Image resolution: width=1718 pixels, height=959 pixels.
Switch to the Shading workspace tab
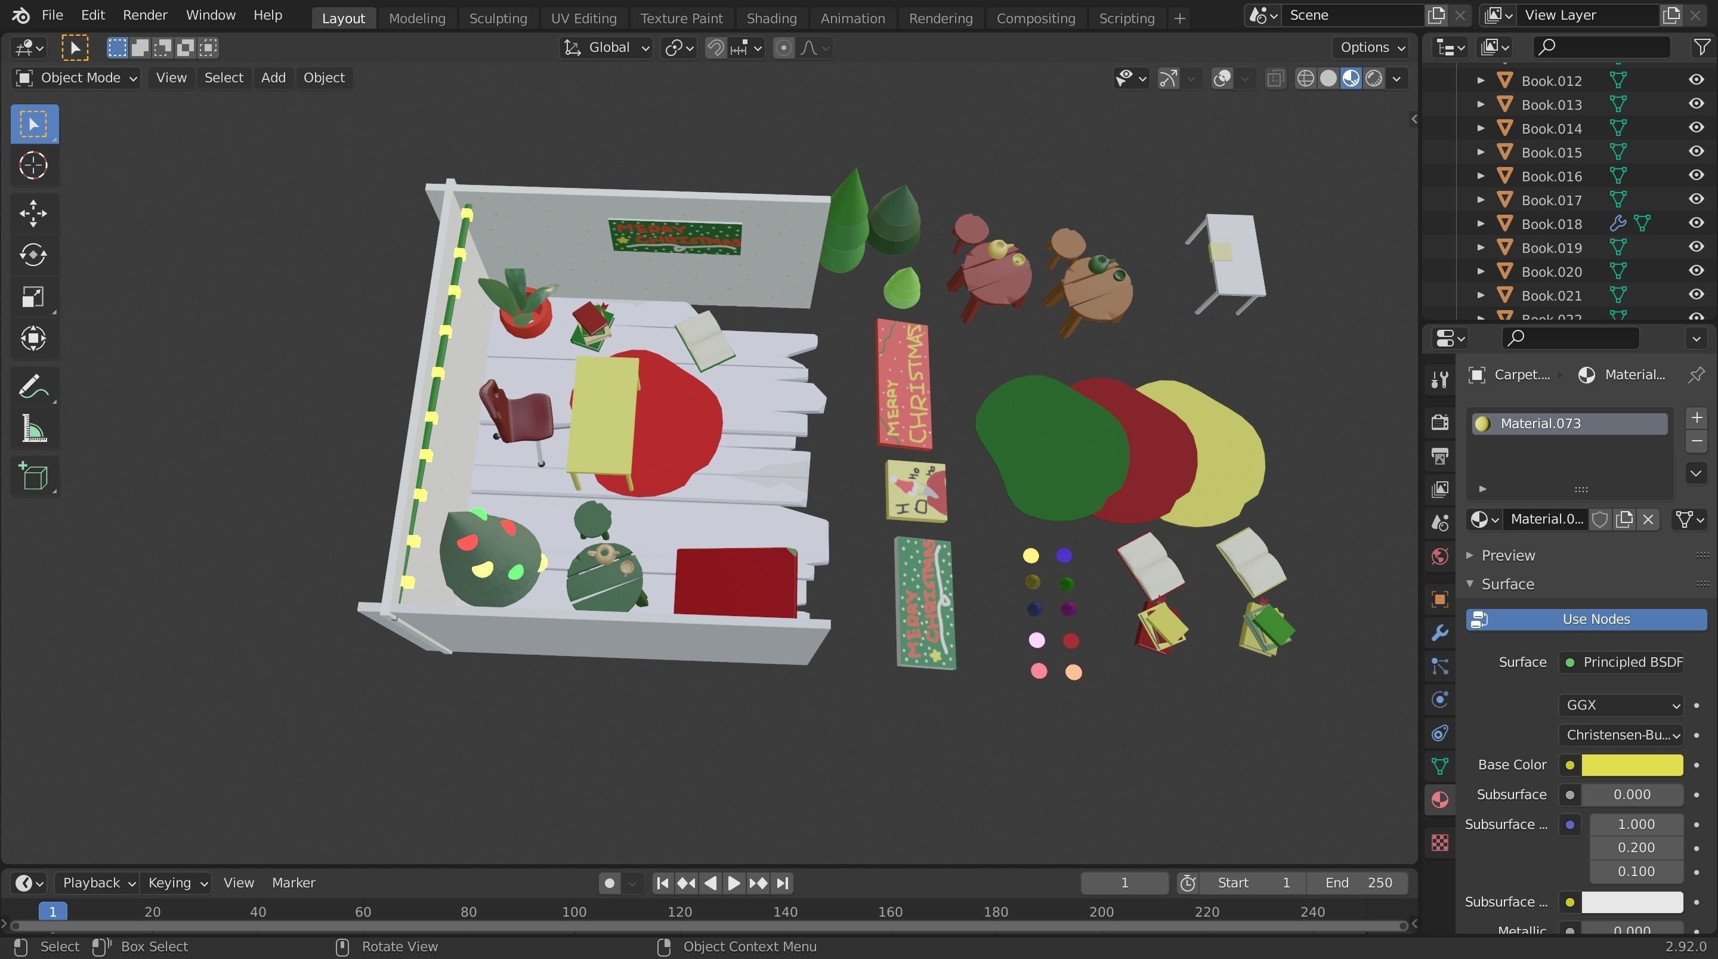point(771,18)
